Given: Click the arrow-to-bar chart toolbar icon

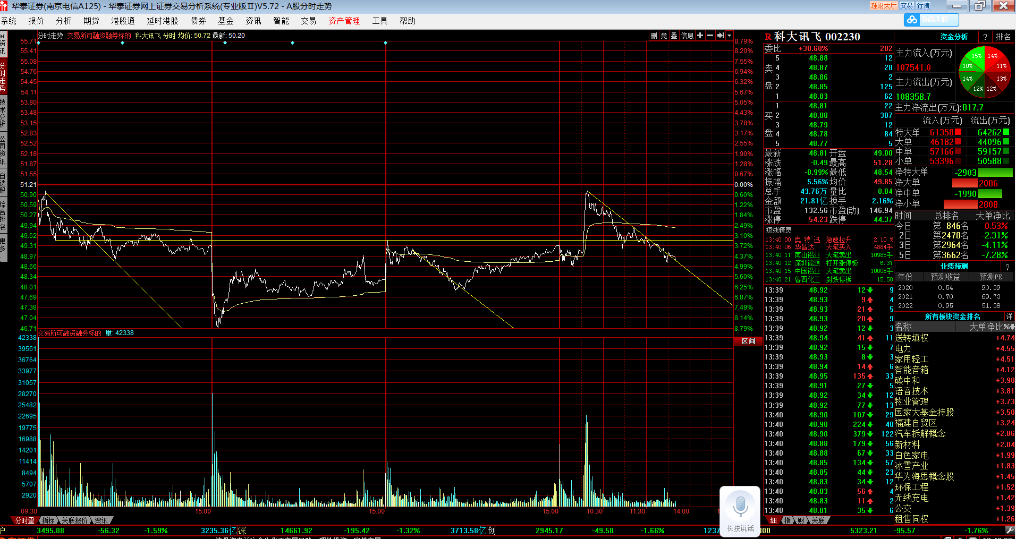Looking at the screenshot, I should (x=721, y=36).
